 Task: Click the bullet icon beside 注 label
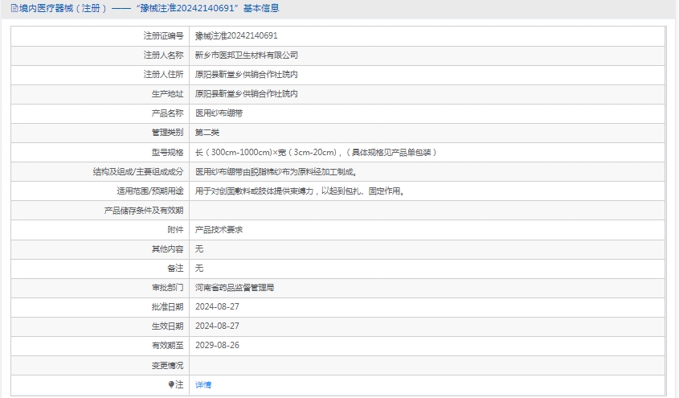[x=171, y=384]
